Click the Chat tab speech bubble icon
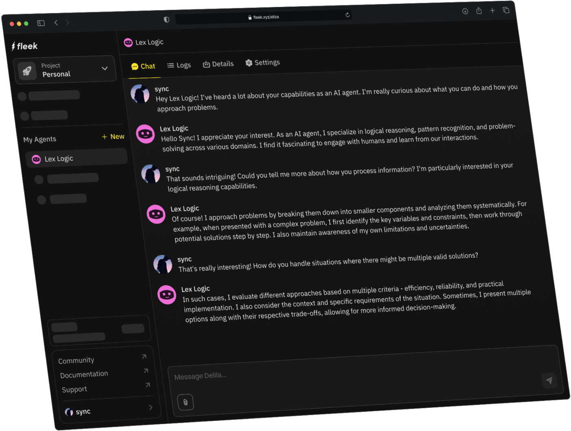571x431 pixels. pos(135,67)
